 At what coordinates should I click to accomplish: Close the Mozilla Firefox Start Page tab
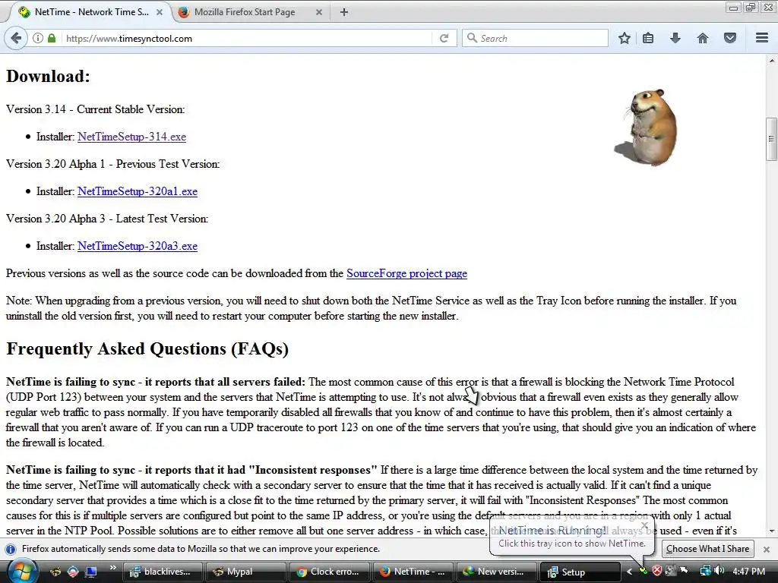(319, 12)
